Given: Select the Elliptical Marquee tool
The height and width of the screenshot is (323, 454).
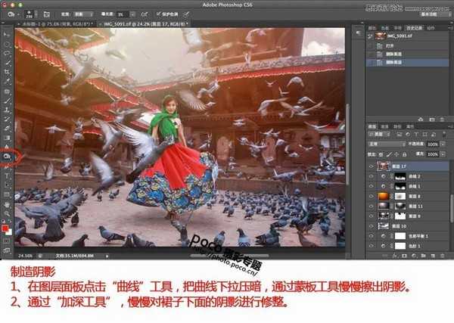Looking at the screenshot, I should coord(8,44).
